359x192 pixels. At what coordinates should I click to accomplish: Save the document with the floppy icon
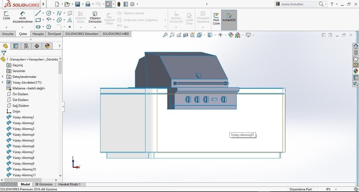click(78, 4)
